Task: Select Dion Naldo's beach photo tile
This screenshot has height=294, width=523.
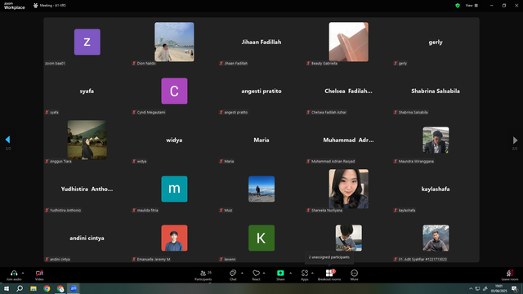Action: click(174, 42)
